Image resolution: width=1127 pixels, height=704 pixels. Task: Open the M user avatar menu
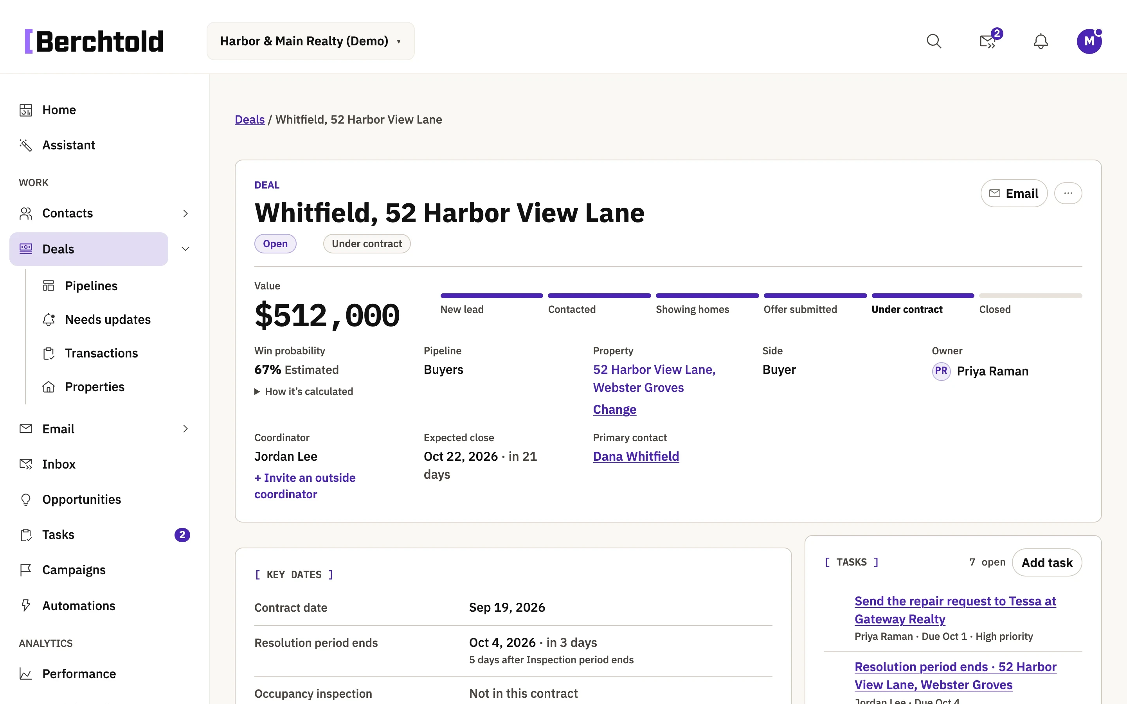click(1089, 41)
